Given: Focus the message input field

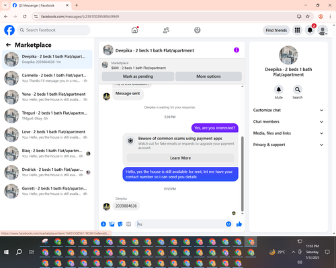Looking at the screenshot, I should pyautogui.click(x=180, y=224).
